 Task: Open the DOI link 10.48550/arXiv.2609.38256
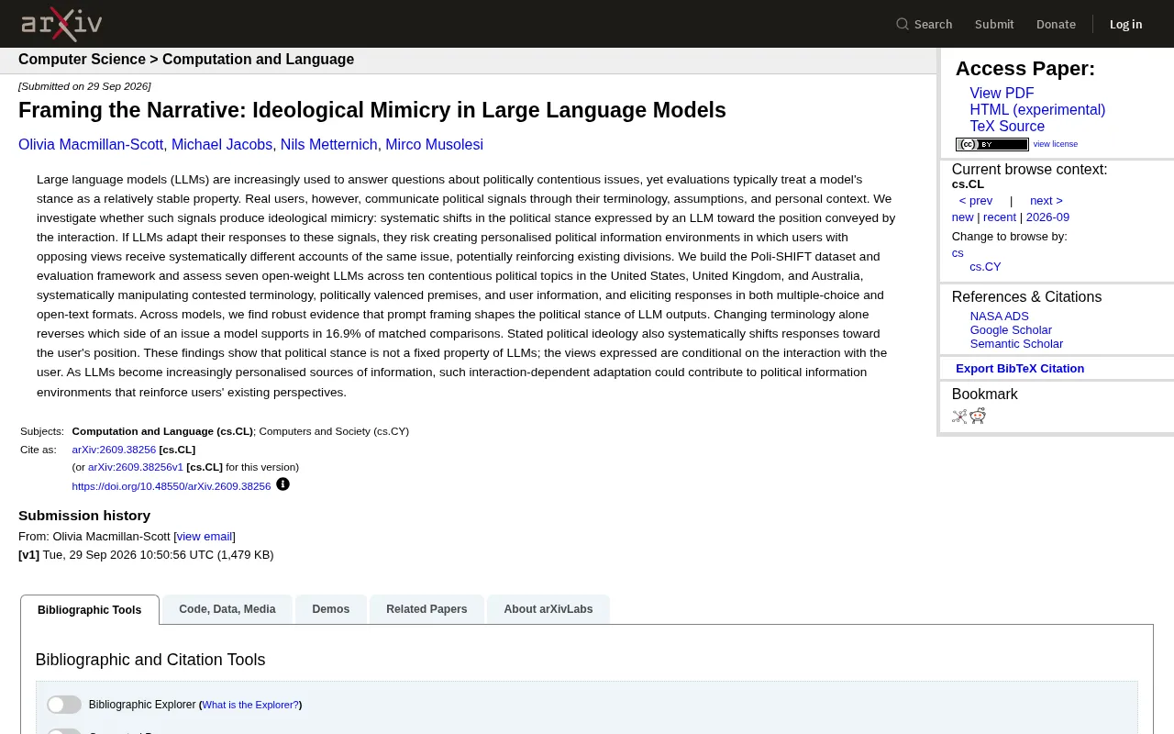coord(172,486)
